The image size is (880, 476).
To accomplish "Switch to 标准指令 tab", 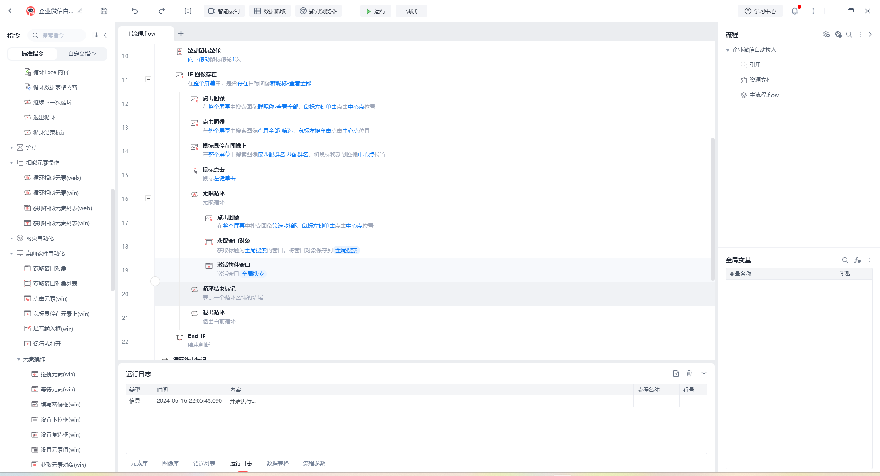I will click(x=33, y=54).
